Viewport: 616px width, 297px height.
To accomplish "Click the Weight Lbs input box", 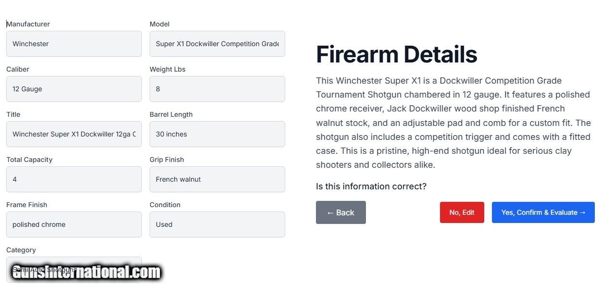I will pyautogui.click(x=217, y=89).
